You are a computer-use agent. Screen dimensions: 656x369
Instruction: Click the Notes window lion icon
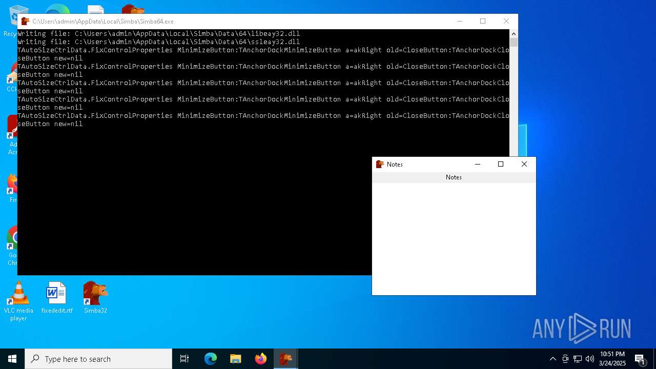(380, 164)
